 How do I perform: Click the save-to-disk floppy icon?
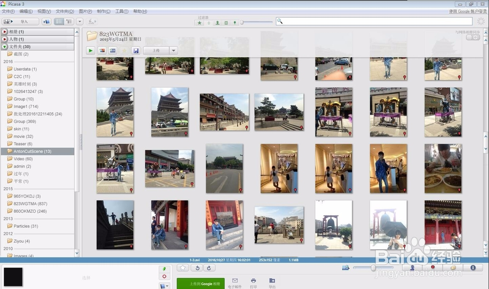click(136, 50)
